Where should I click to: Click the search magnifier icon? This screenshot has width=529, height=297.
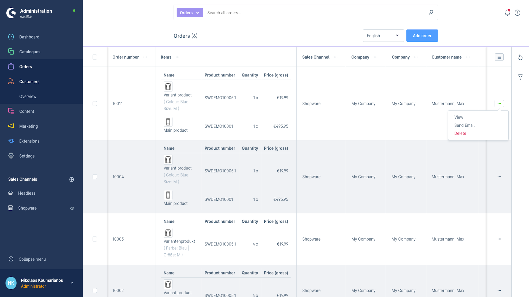tap(431, 12)
